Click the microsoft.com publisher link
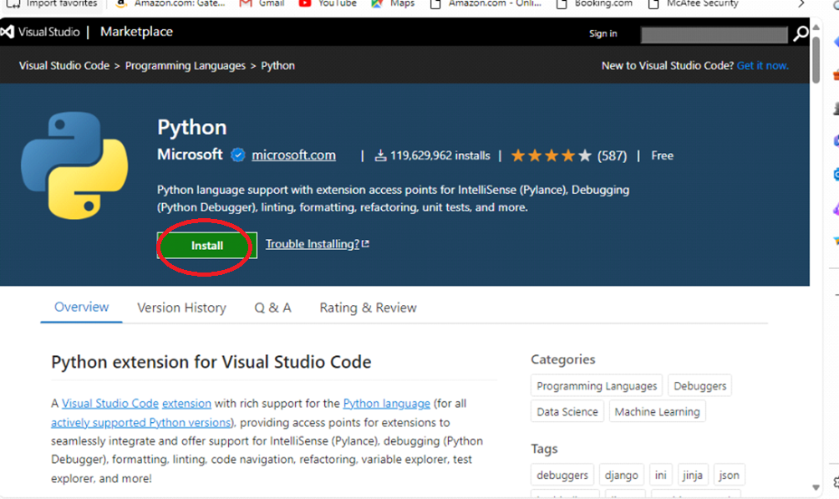Image resolution: width=839 pixels, height=499 pixels. [x=293, y=155]
